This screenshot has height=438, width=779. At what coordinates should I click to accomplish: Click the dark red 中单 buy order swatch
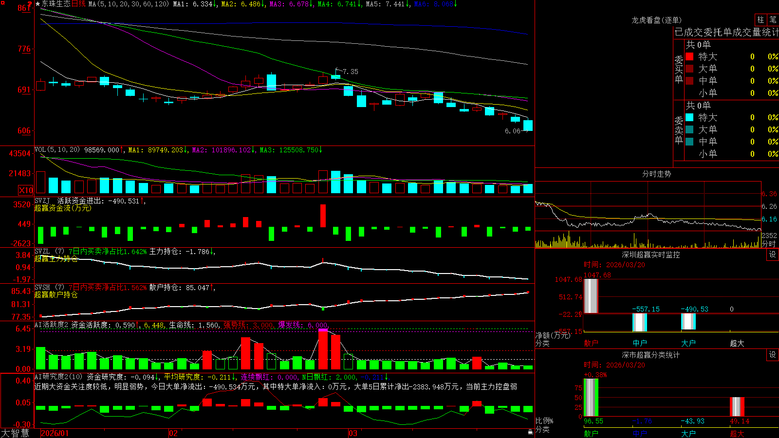pyautogui.click(x=689, y=80)
